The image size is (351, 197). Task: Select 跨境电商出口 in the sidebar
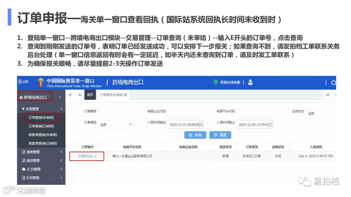(35, 97)
